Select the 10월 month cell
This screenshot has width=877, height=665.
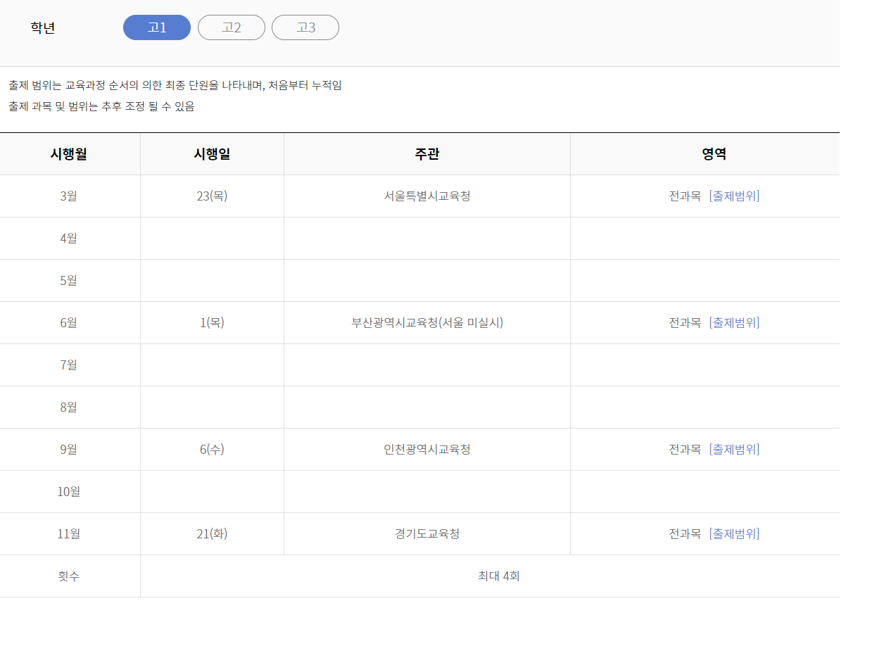(70, 492)
